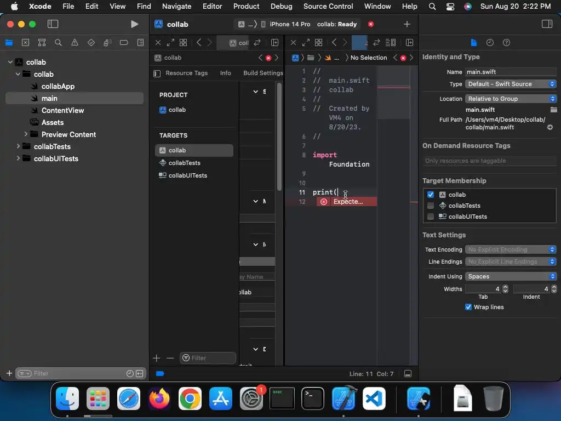Open the Navigate menu
This screenshot has width=561, height=421.
click(x=177, y=6)
